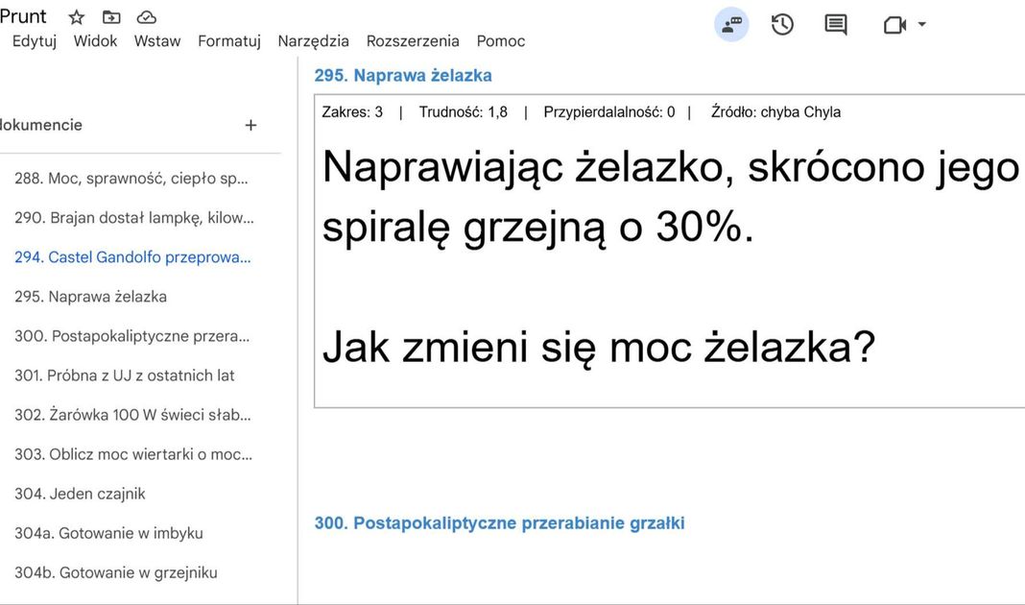Open the Narzędzia menu

pos(311,40)
